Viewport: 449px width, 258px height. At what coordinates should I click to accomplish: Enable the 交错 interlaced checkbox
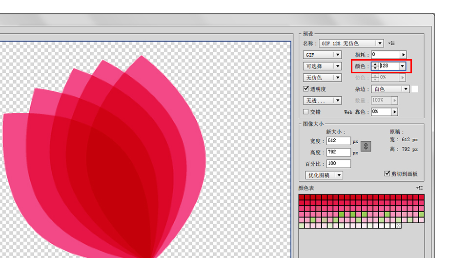pos(306,112)
